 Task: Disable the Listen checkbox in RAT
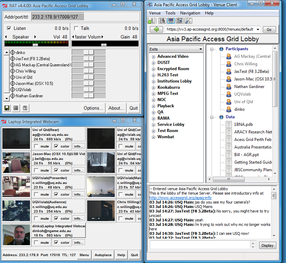(x=9, y=29)
